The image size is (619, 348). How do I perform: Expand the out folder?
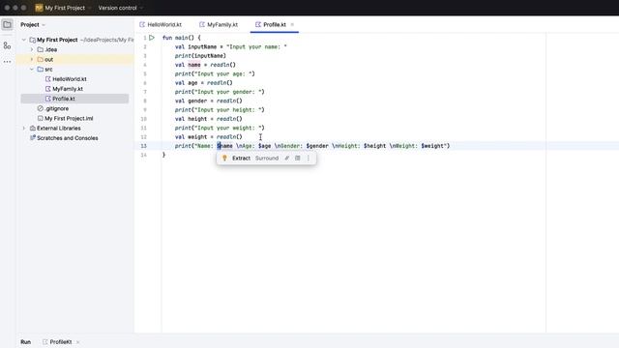(32, 59)
